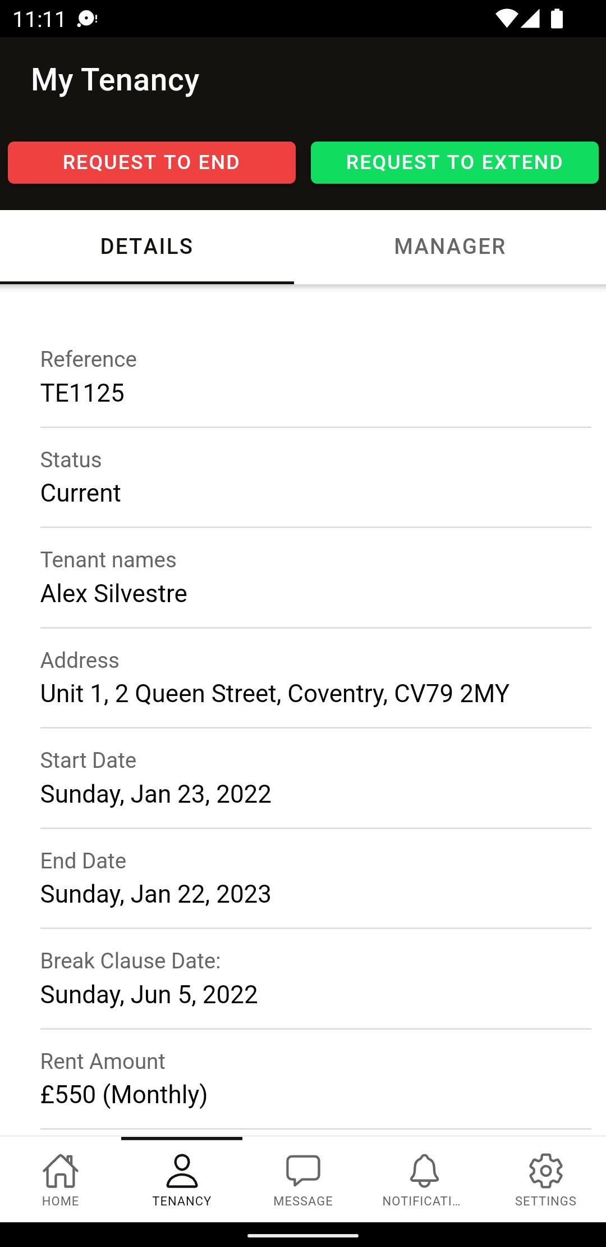Tap the Break Clause Date Jun 5, 2022

(x=149, y=995)
